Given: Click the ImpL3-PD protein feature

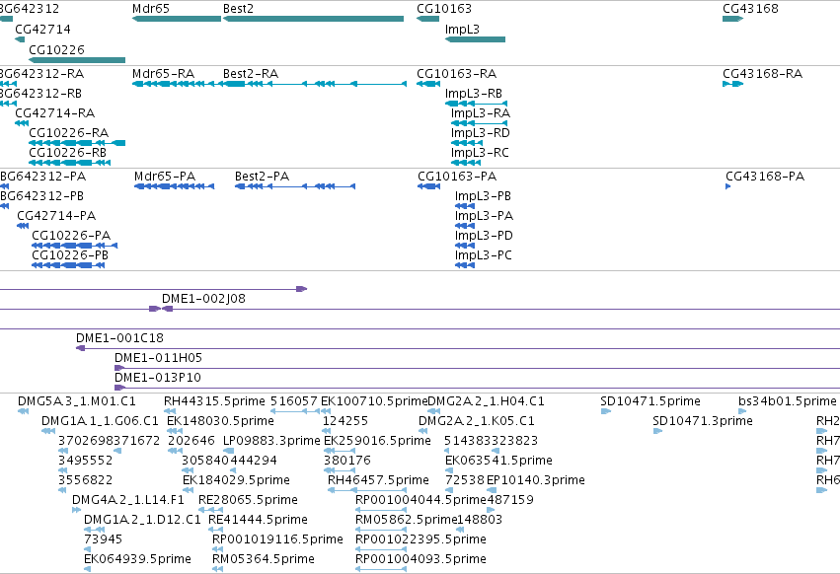Looking at the screenshot, I should [x=465, y=246].
